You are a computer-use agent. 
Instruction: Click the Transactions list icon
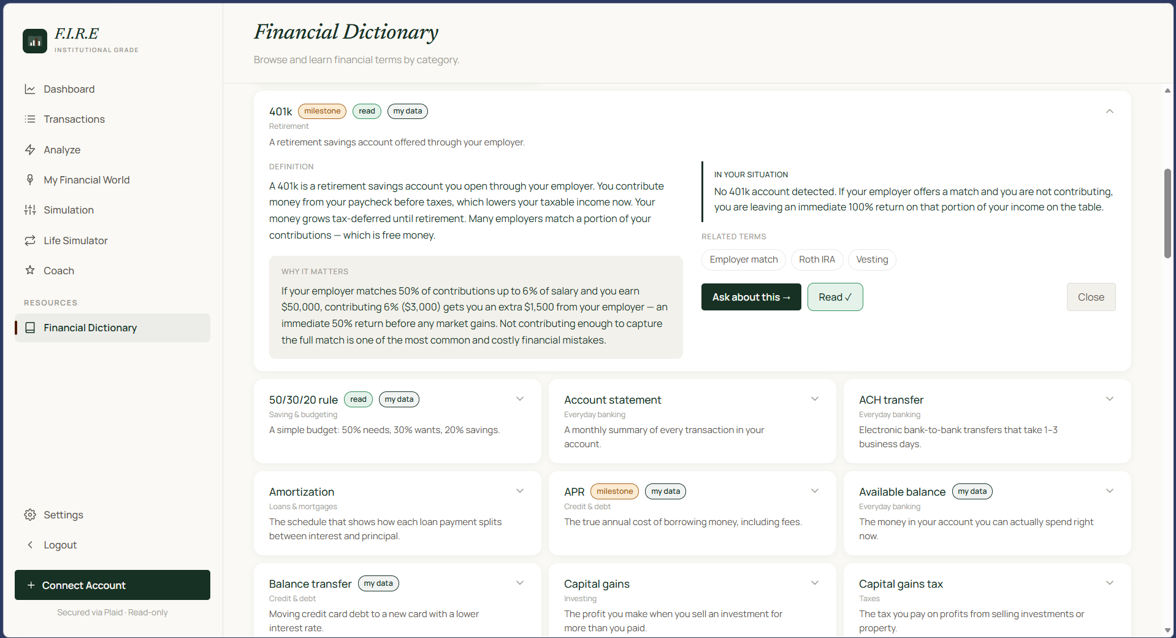(30, 119)
